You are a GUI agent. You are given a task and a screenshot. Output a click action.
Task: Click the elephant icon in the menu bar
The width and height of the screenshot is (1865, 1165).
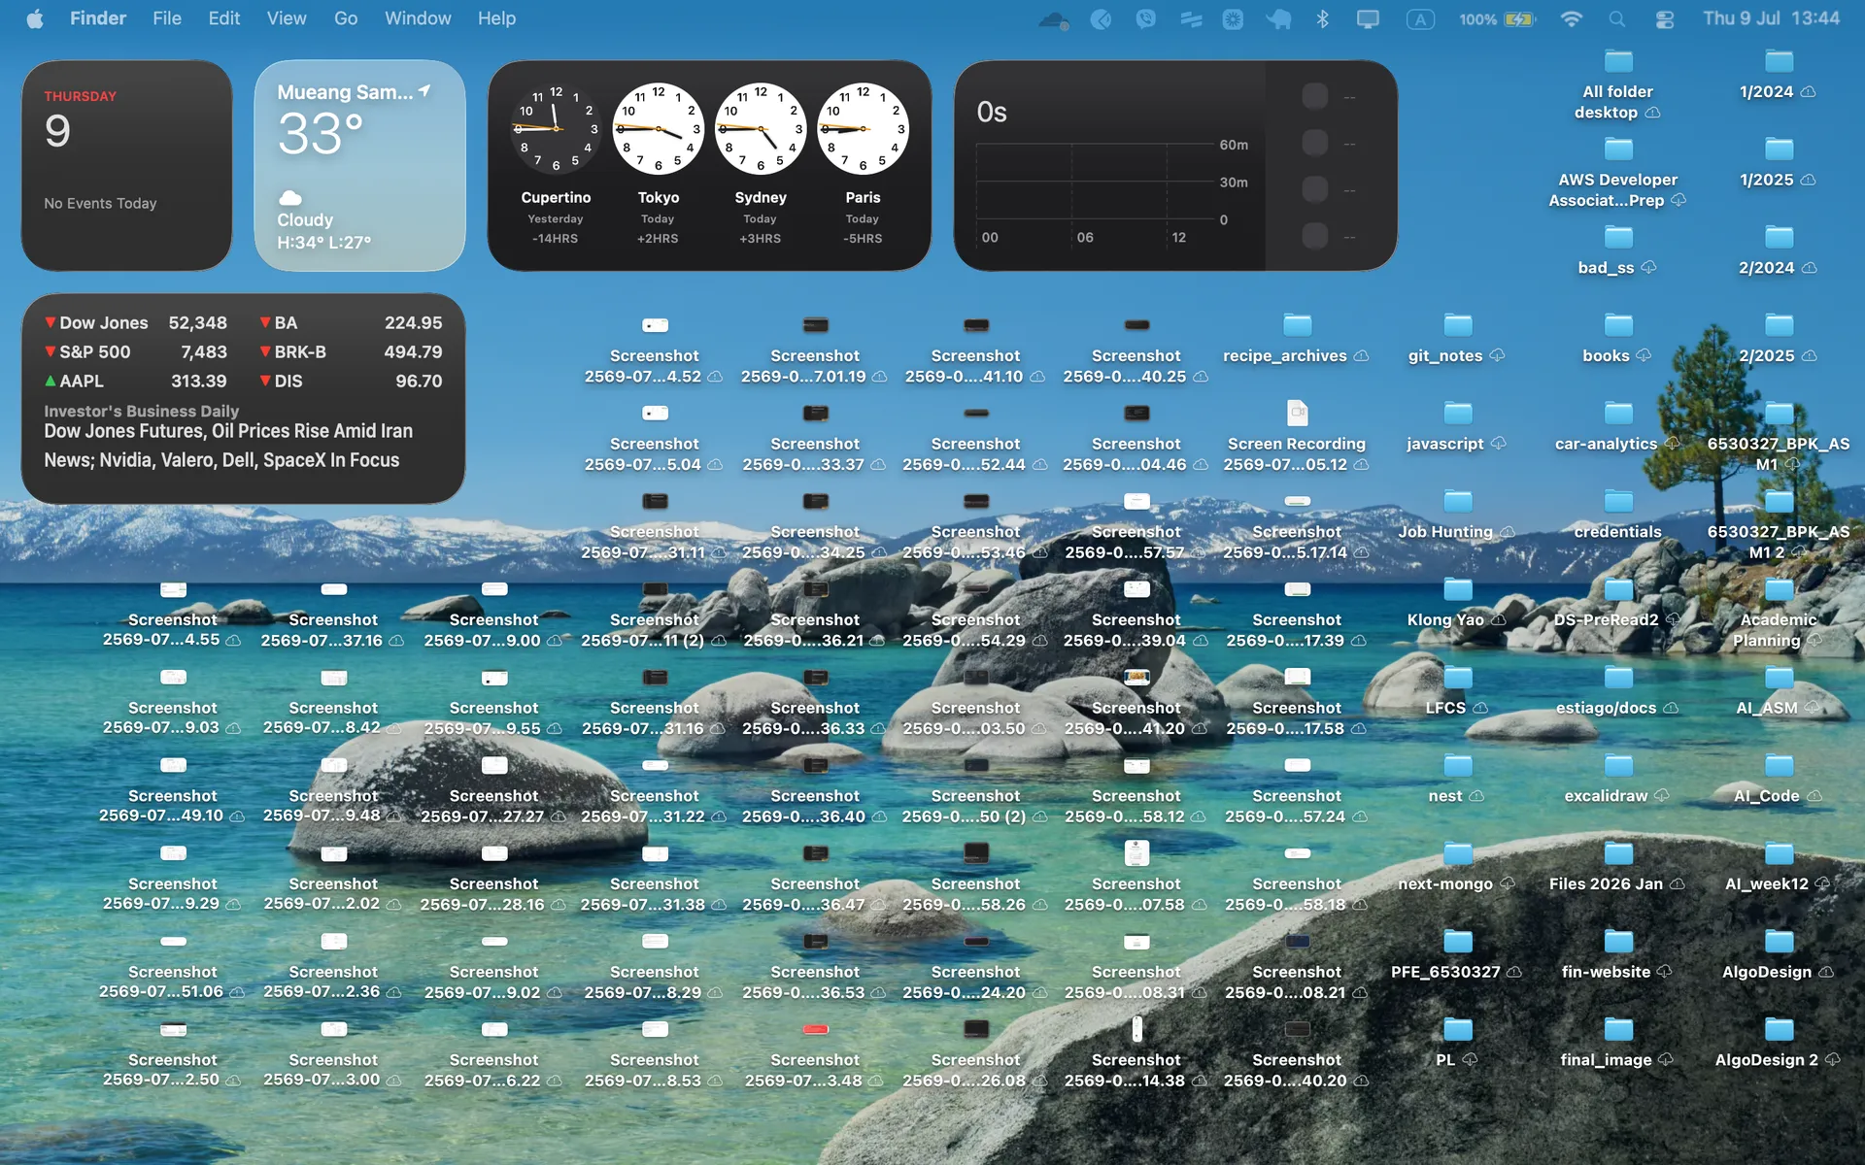coord(1278,19)
